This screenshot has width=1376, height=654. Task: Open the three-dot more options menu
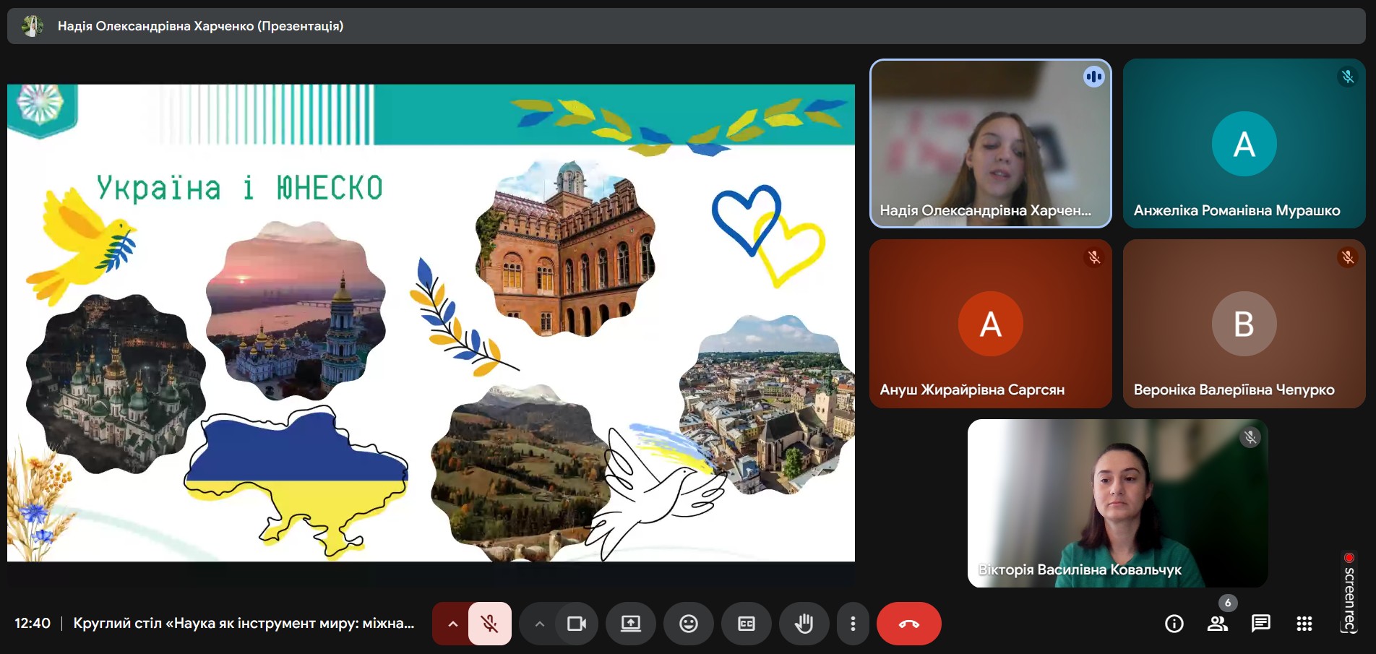point(853,623)
